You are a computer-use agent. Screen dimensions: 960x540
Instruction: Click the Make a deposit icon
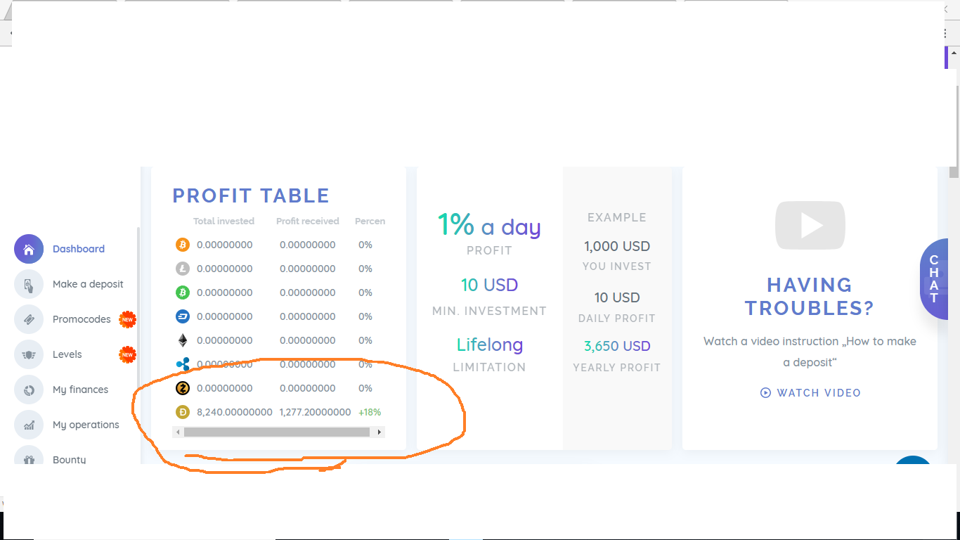[x=29, y=284]
